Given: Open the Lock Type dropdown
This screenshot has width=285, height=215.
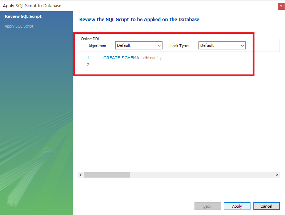Looking at the screenshot, I should click(222, 45).
